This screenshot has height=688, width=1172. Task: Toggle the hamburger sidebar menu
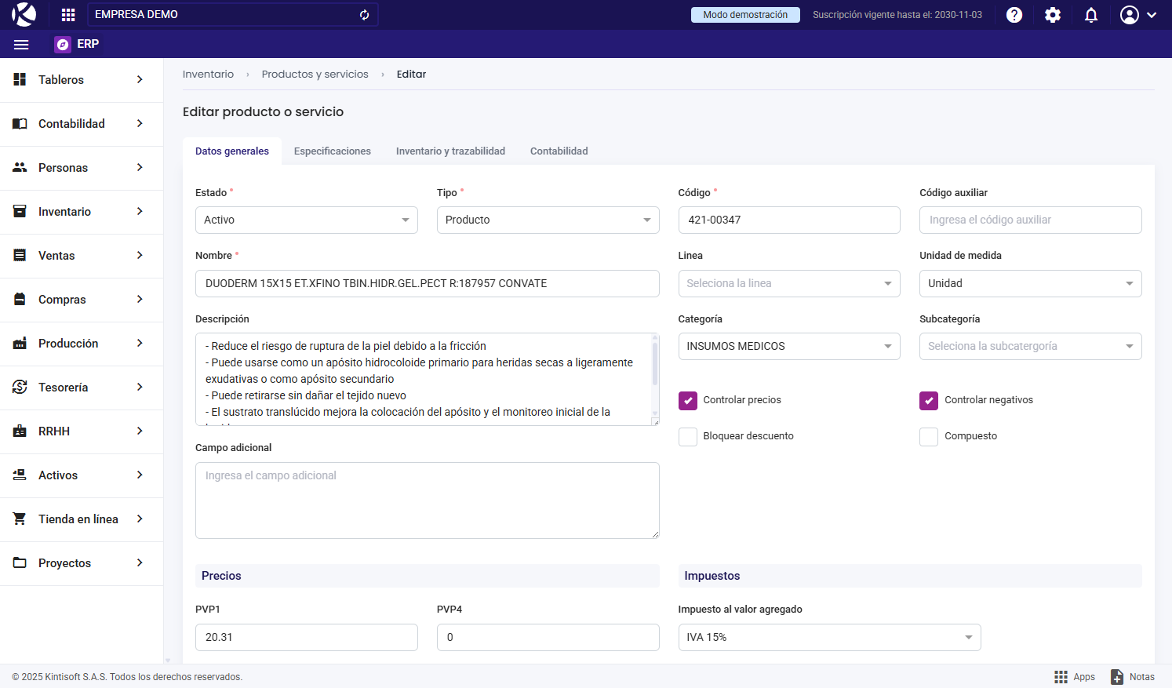pyautogui.click(x=21, y=45)
